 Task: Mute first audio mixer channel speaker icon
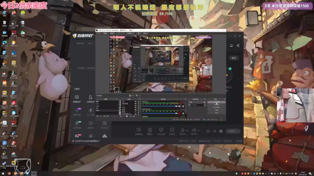point(180,106)
